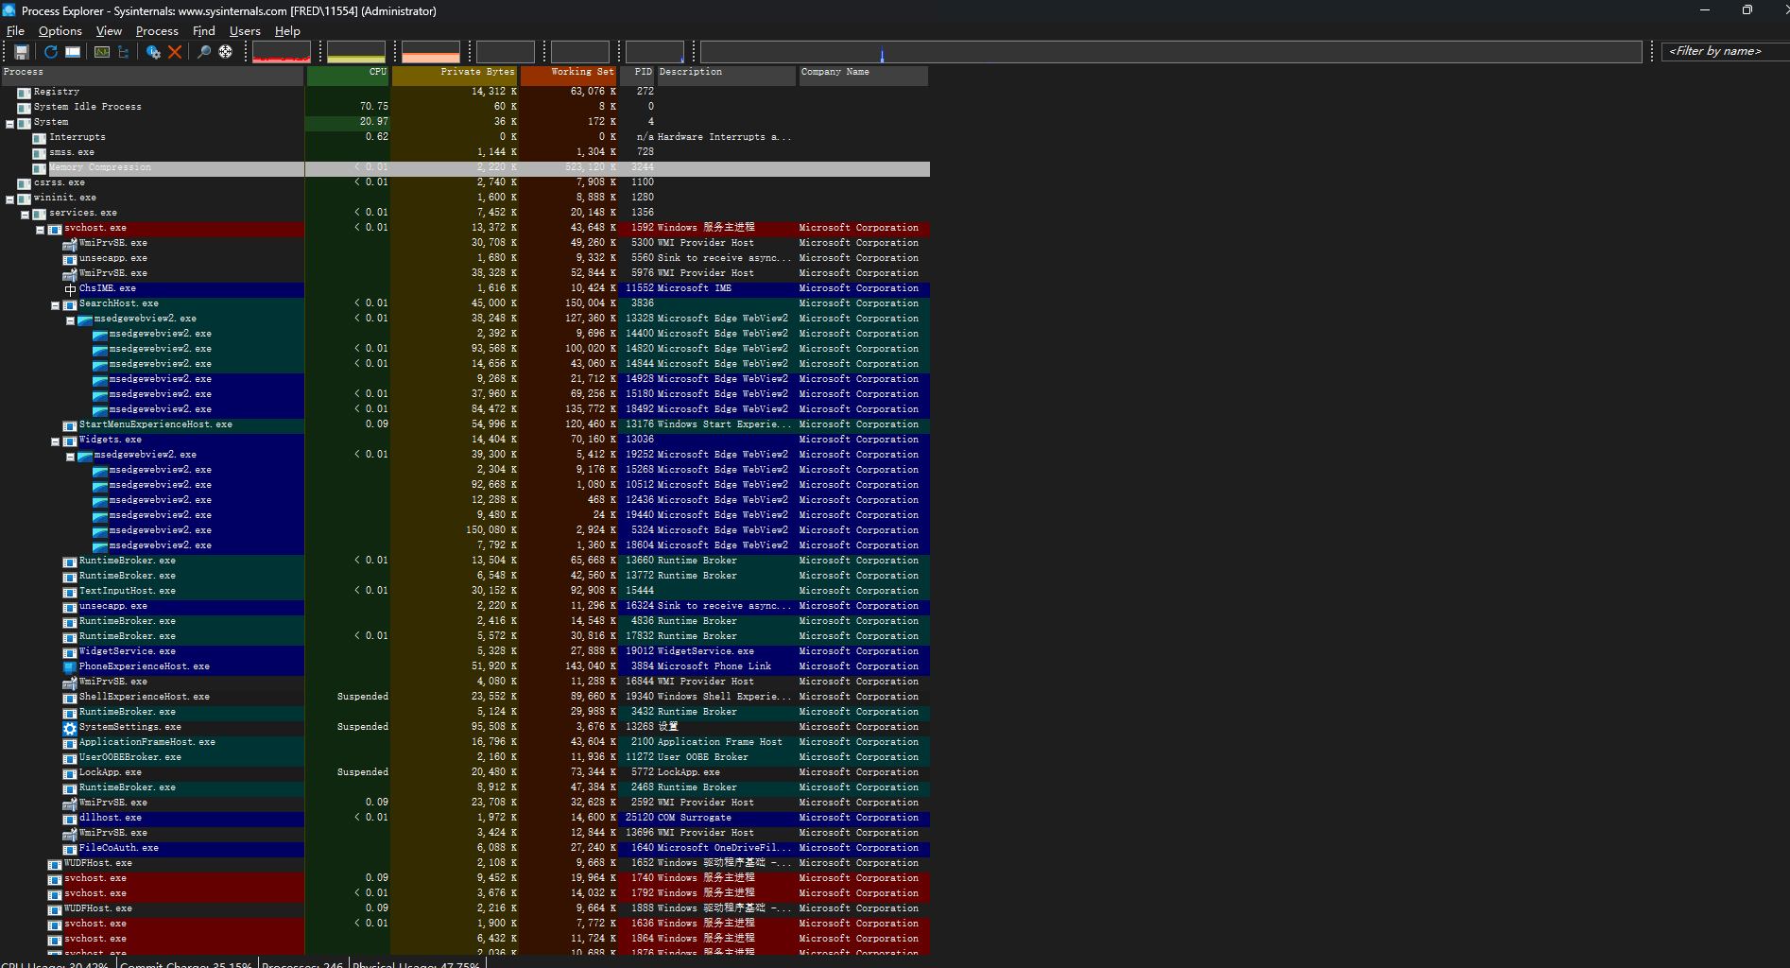Open the Find menu
Viewport: 1790px width, 968px height.
204,31
